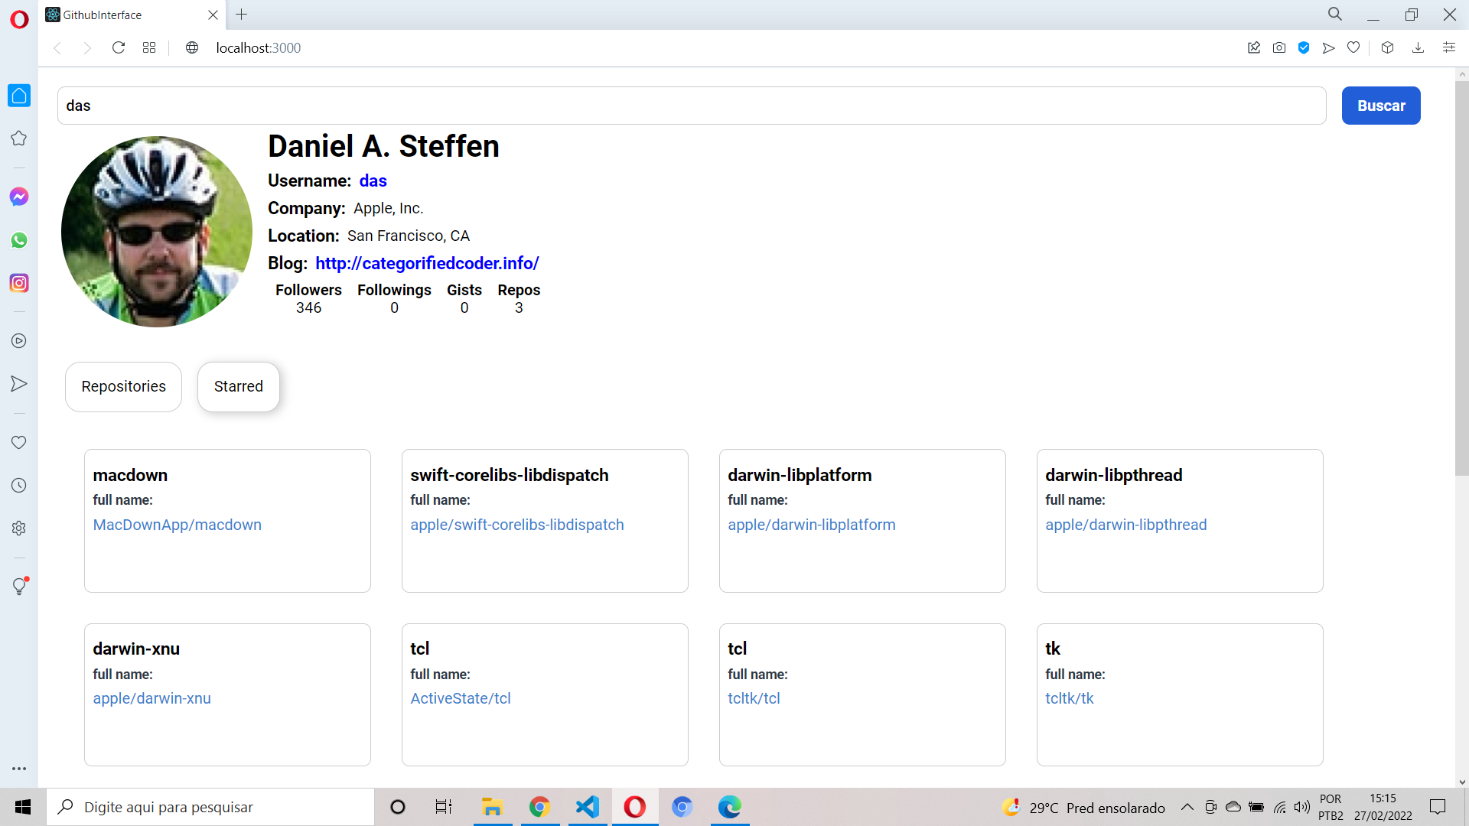The image size is (1469, 826).
Task: Click the localhost:3000 address bar
Action: [x=259, y=48]
